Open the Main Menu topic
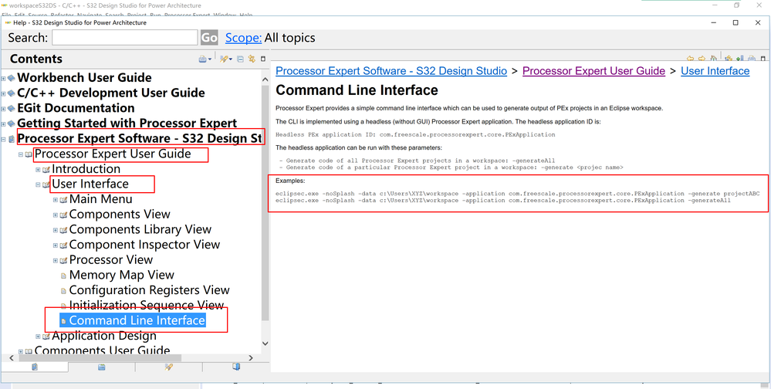Image resolution: width=771 pixels, height=389 pixels. tap(101, 200)
